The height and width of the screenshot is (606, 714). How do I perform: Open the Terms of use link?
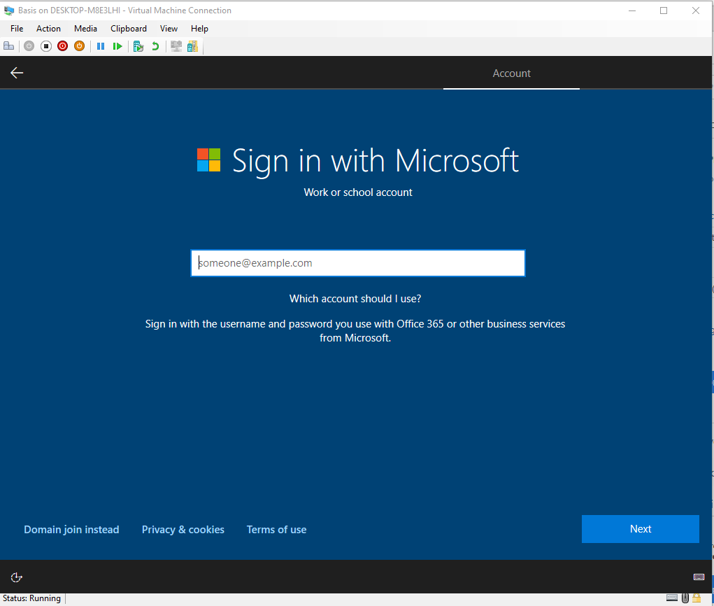coord(276,530)
